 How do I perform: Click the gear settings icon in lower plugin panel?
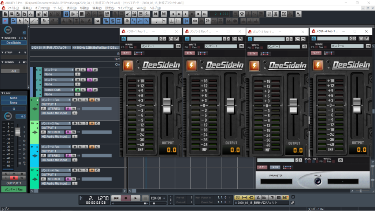click(x=341, y=160)
